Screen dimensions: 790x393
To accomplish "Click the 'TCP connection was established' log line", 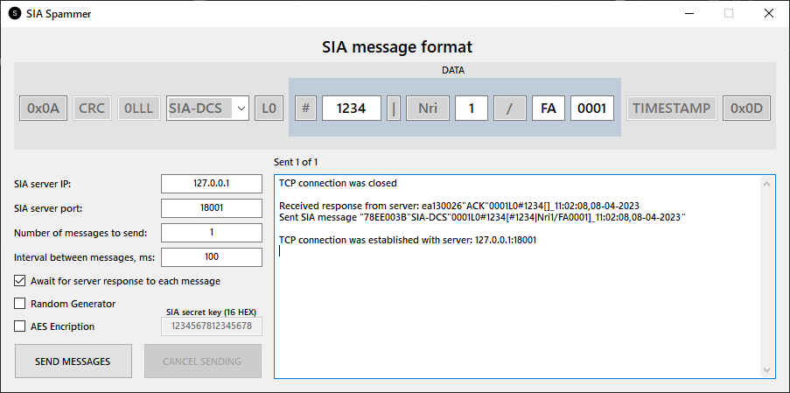I will point(408,241).
